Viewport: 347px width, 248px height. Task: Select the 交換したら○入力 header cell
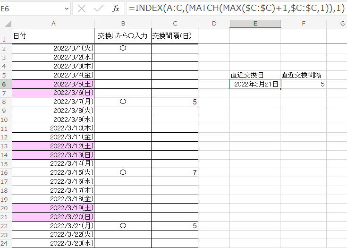pyautogui.click(x=123, y=36)
